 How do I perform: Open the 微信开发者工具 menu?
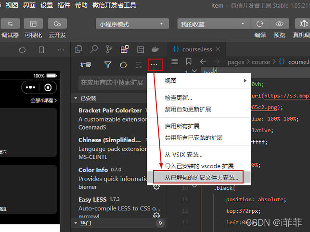[114, 5]
